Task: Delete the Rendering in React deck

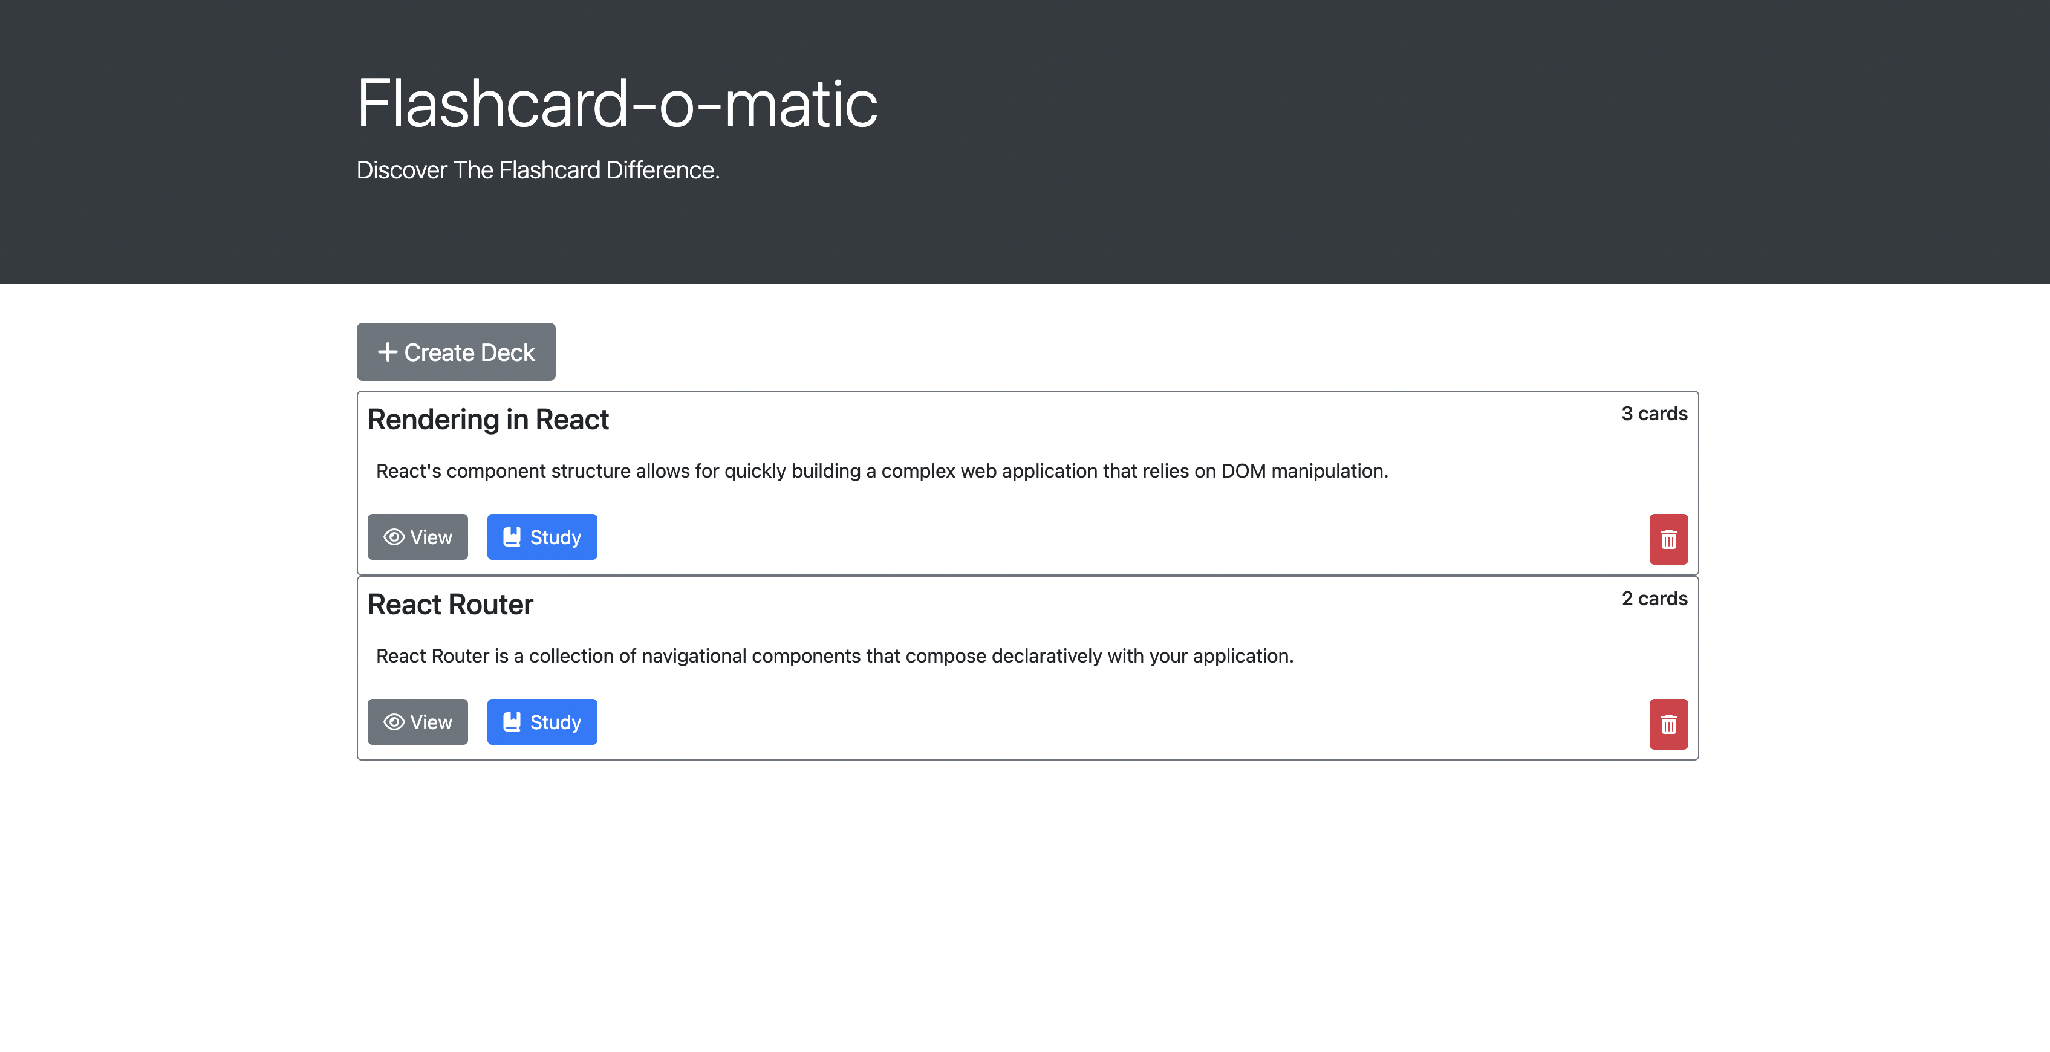Action: tap(1668, 539)
